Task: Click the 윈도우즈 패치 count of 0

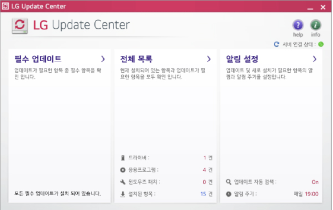Action: (x=204, y=182)
